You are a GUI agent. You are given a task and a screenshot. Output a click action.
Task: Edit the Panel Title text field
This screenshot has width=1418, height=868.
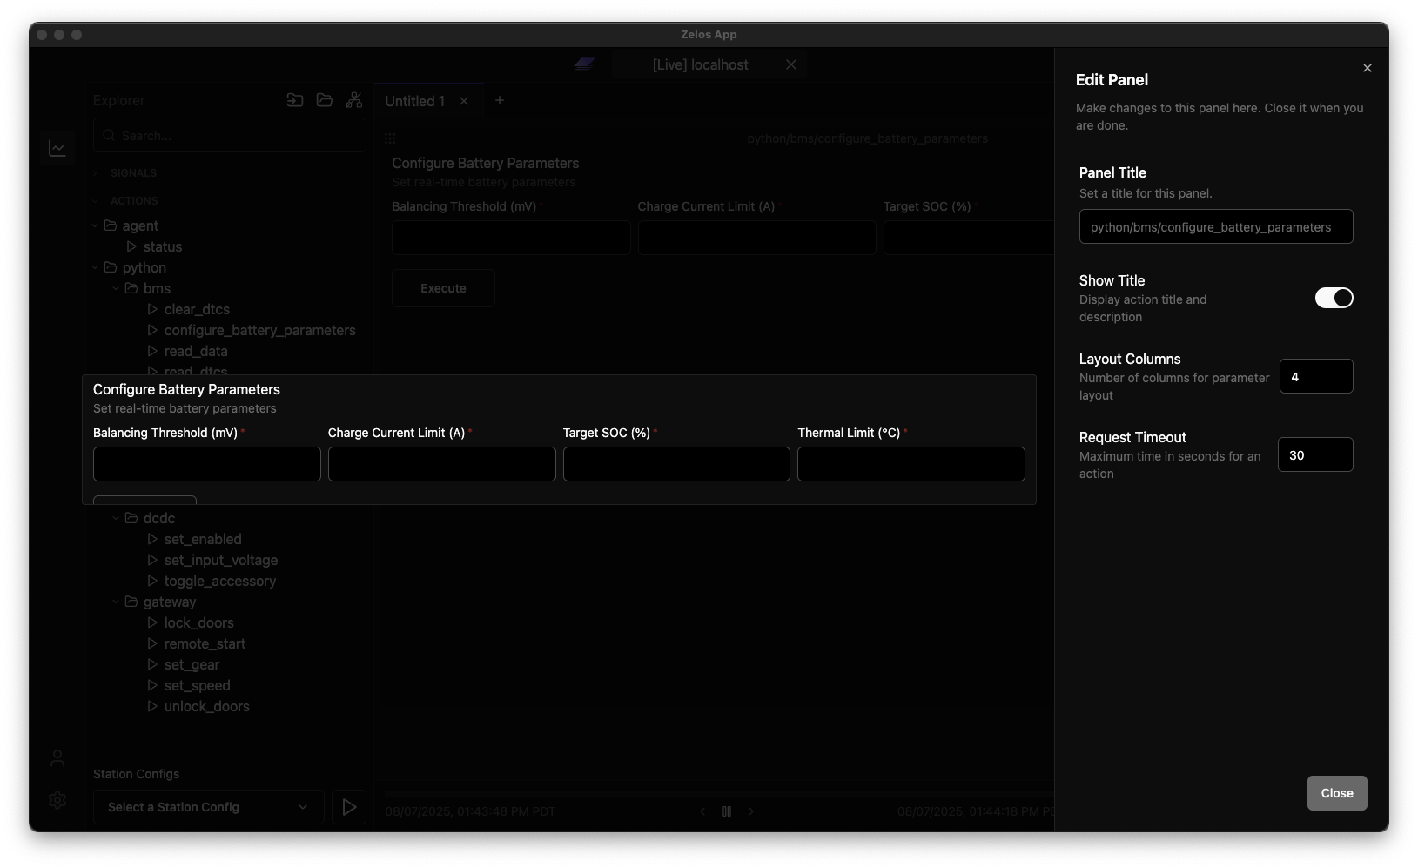pos(1216,226)
